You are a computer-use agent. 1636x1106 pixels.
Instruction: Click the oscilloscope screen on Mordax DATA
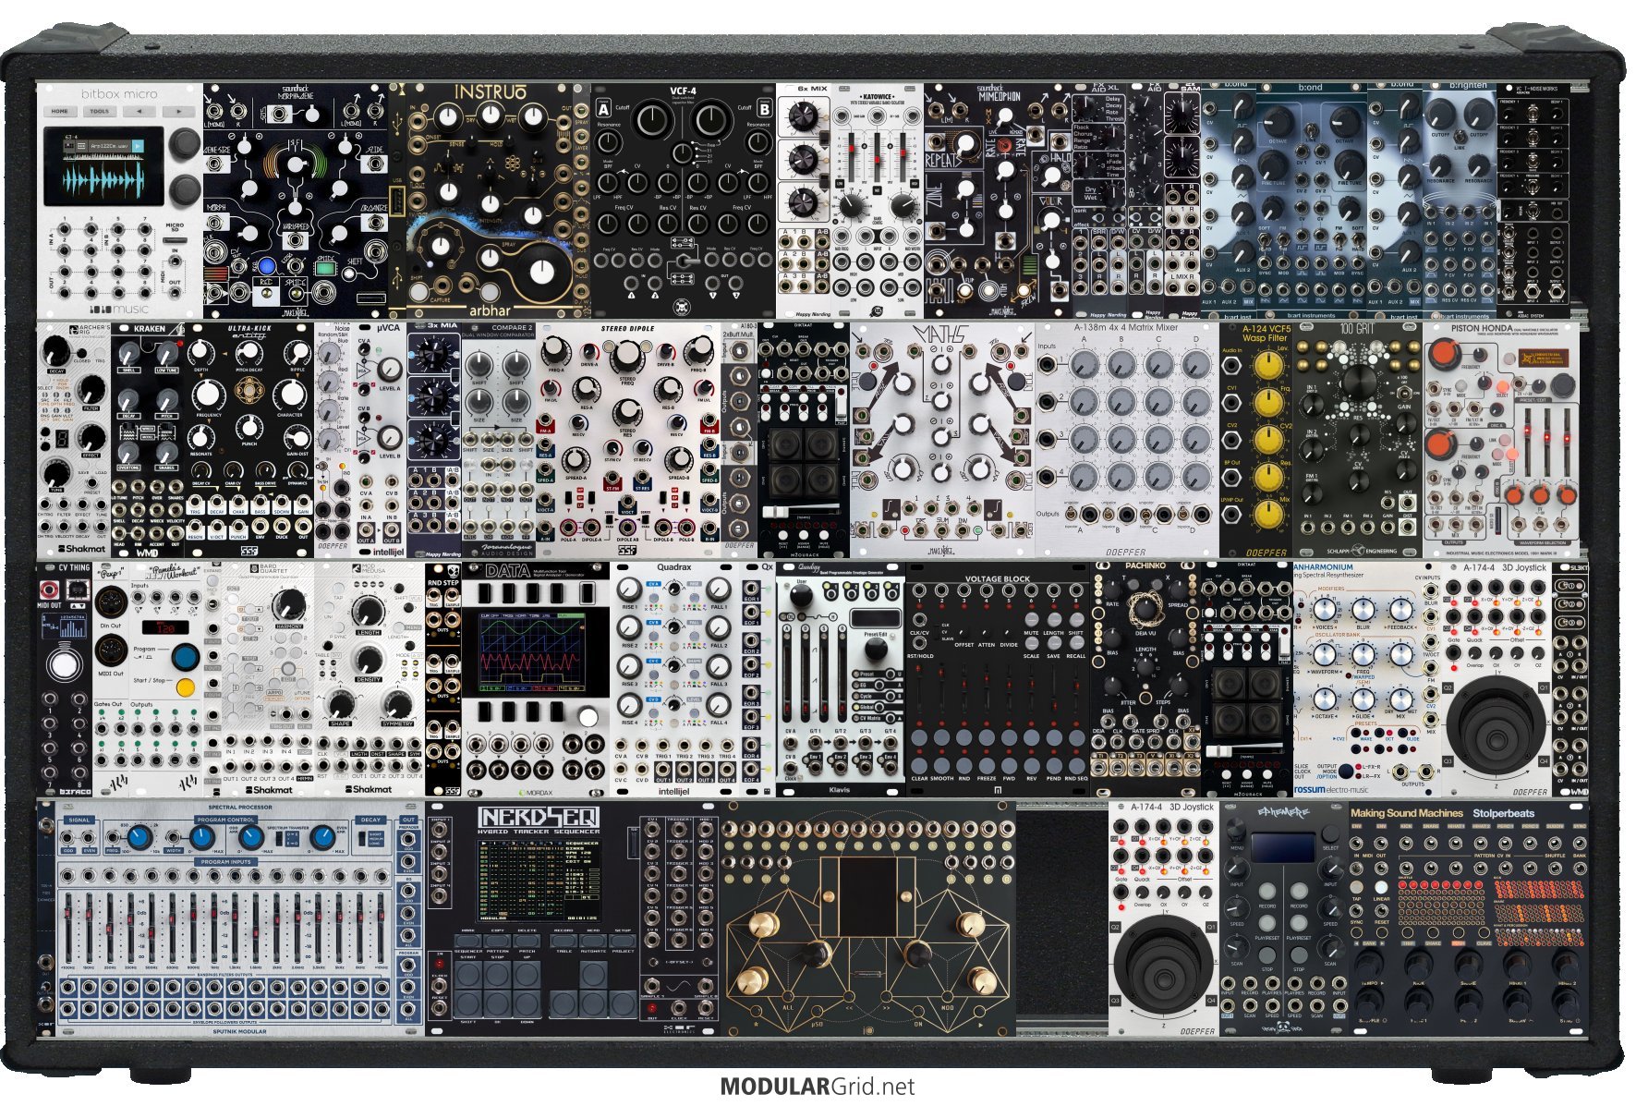pyautogui.click(x=531, y=651)
